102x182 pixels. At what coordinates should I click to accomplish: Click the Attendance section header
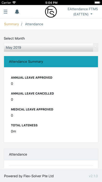(x=51, y=154)
